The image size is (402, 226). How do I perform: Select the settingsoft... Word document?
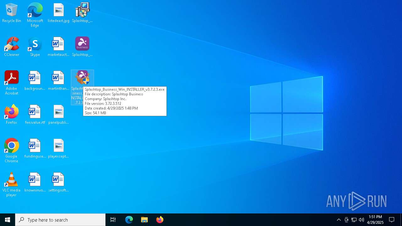[x=58, y=183]
